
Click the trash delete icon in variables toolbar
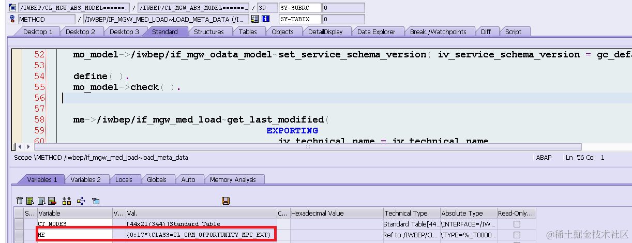(x=20, y=201)
